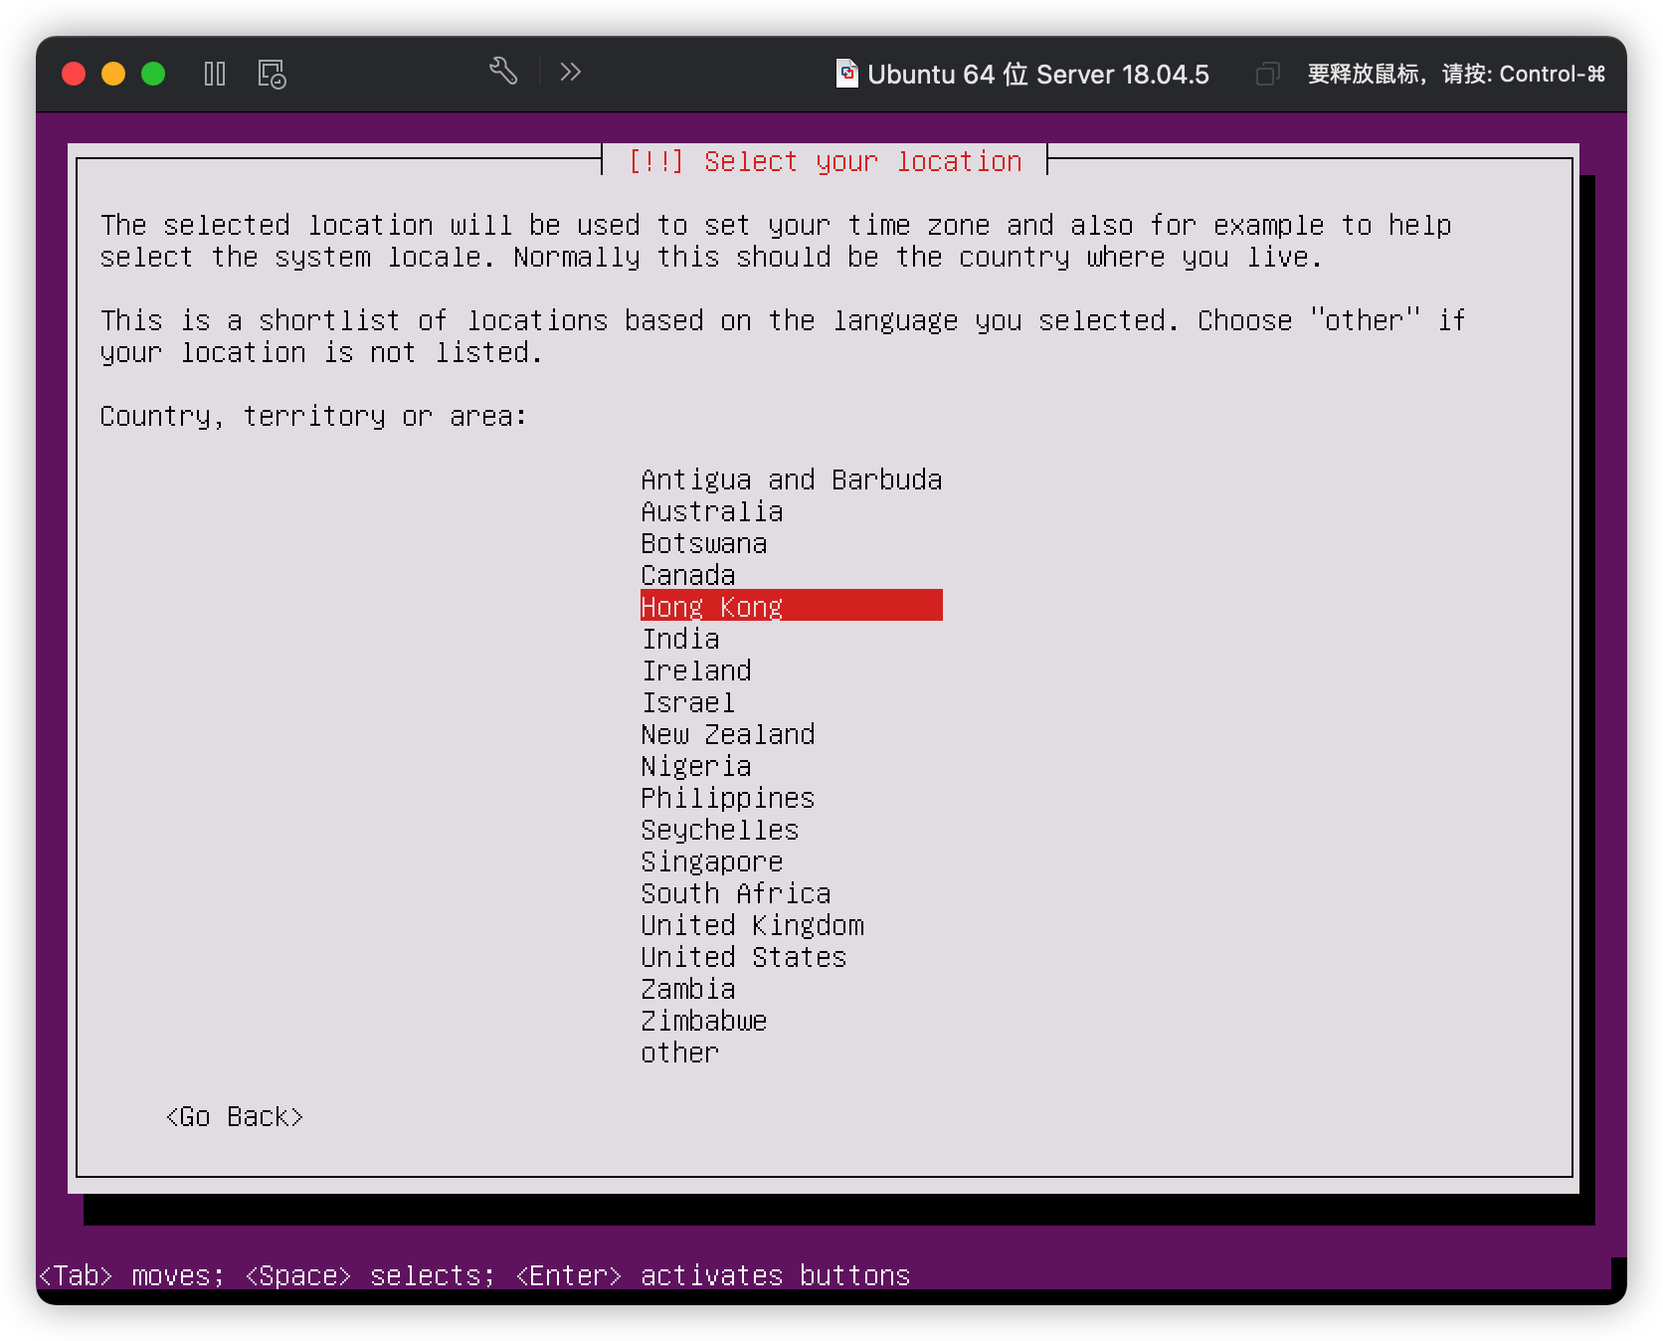Pause the virtual machine
Screen dimensions: 1663x1341
point(215,74)
